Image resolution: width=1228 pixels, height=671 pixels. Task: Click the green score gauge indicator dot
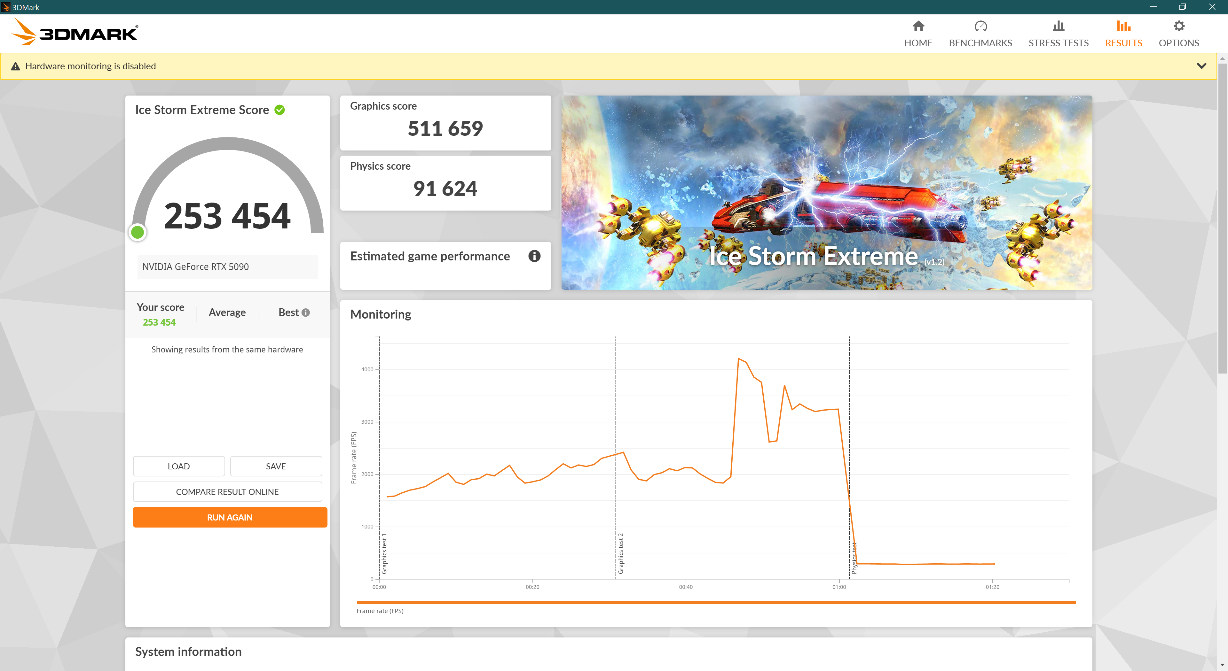click(138, 232)
